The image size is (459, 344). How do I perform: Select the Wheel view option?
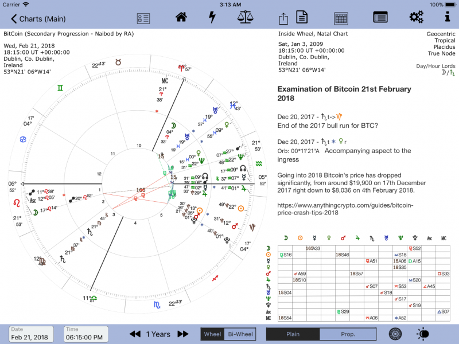tap(212, 334)
